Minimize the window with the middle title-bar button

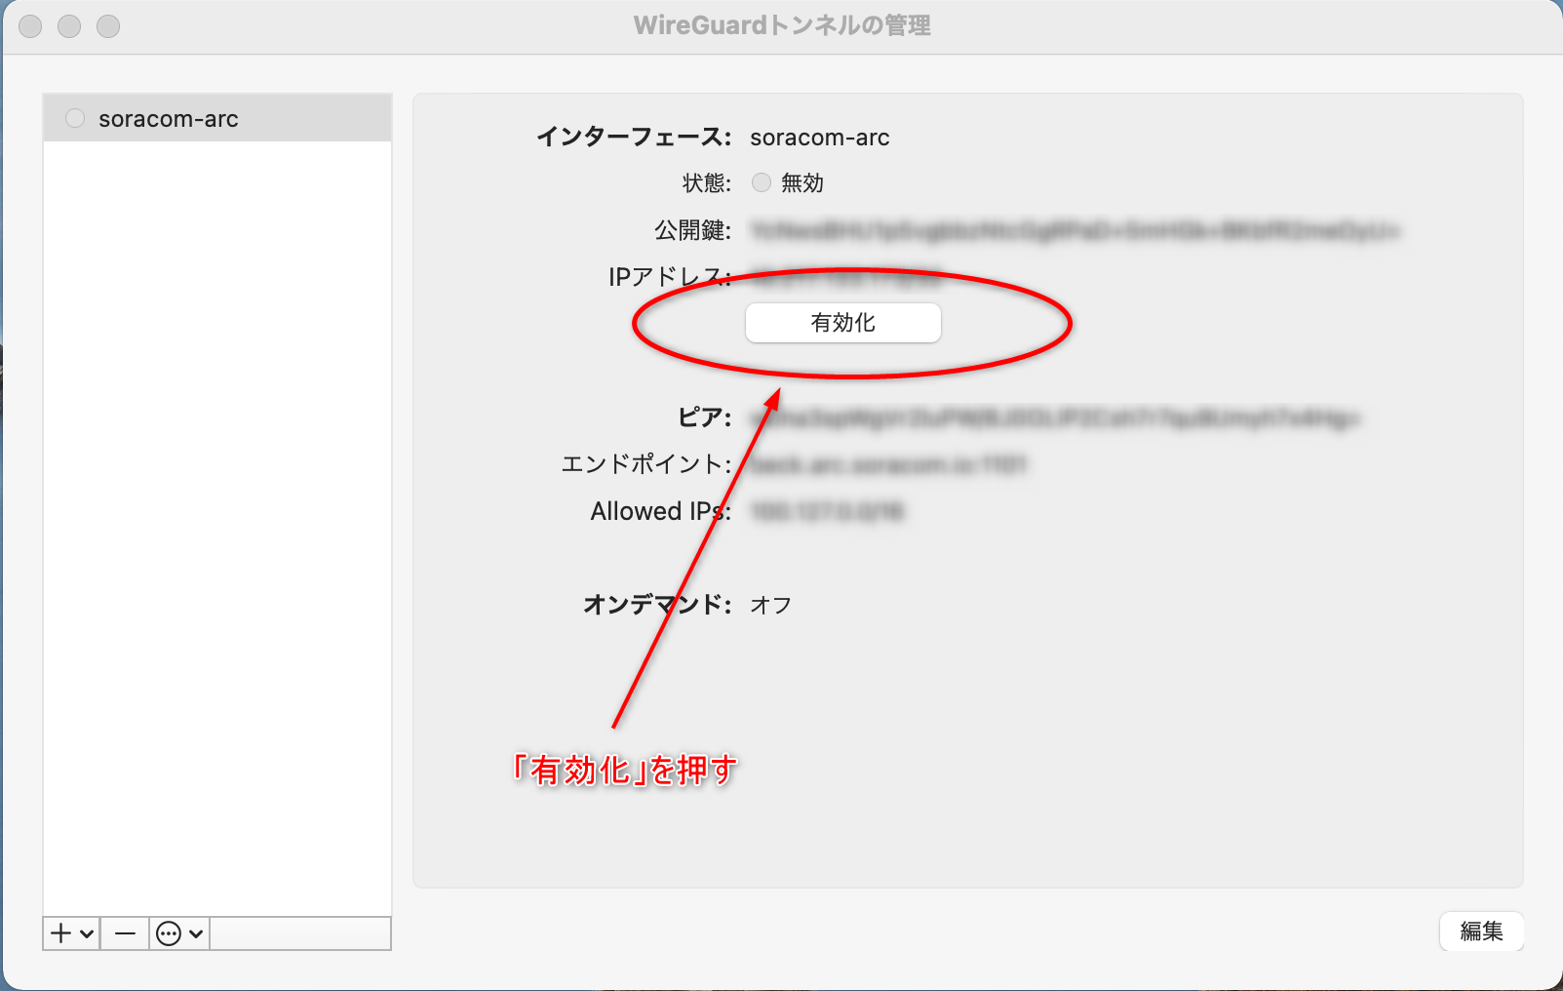coord(69,26)
